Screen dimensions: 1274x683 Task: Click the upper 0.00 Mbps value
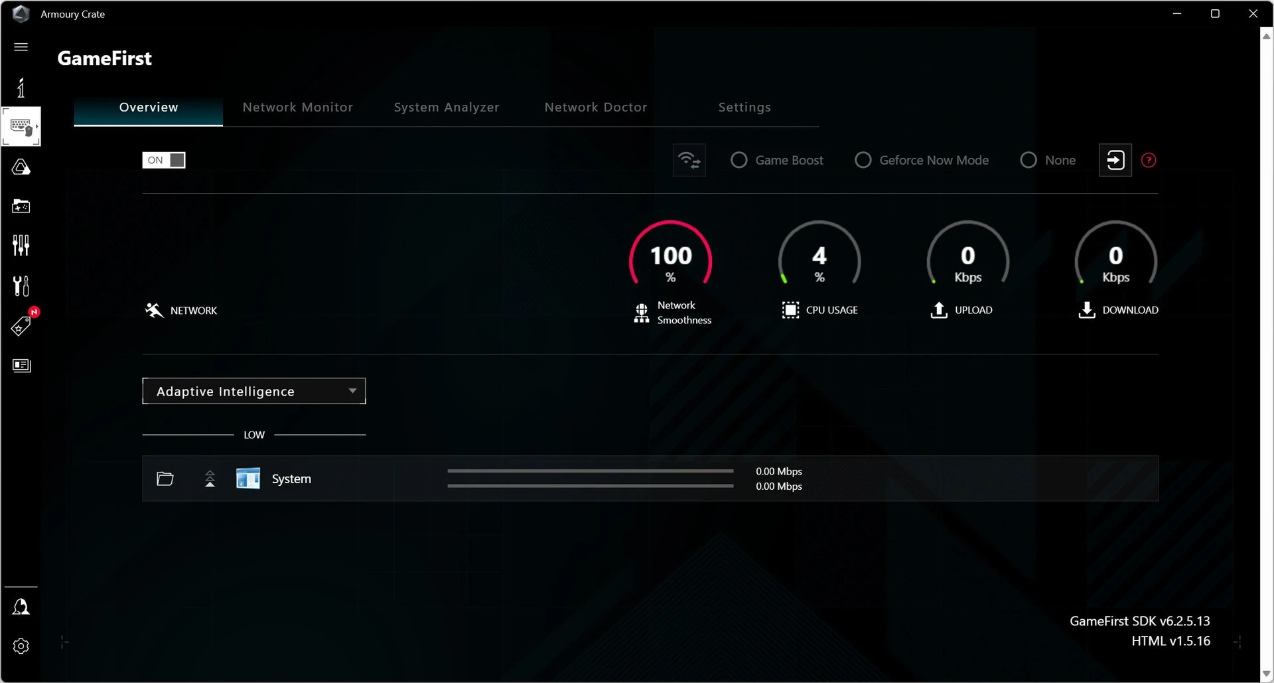779,471
